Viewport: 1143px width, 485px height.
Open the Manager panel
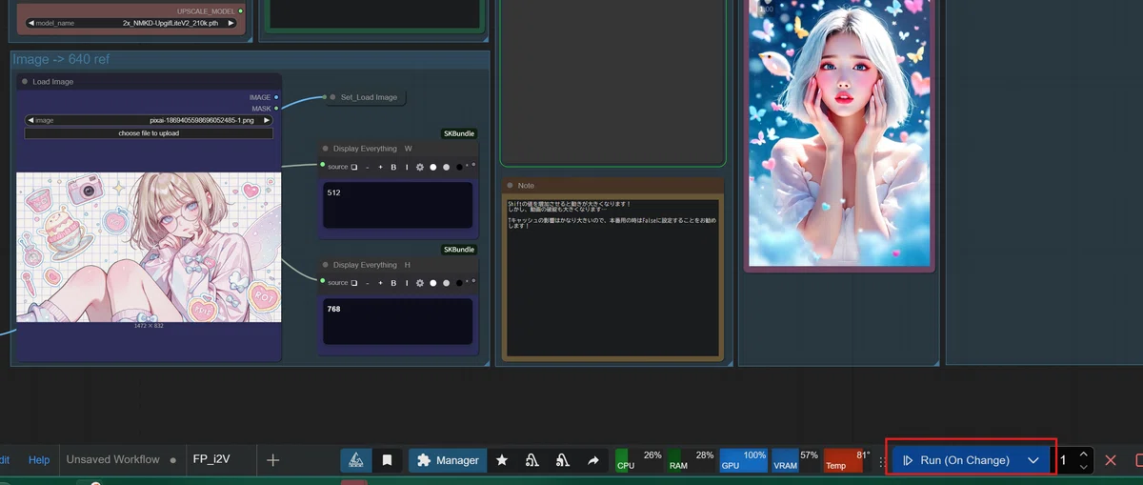coord(449,460)
